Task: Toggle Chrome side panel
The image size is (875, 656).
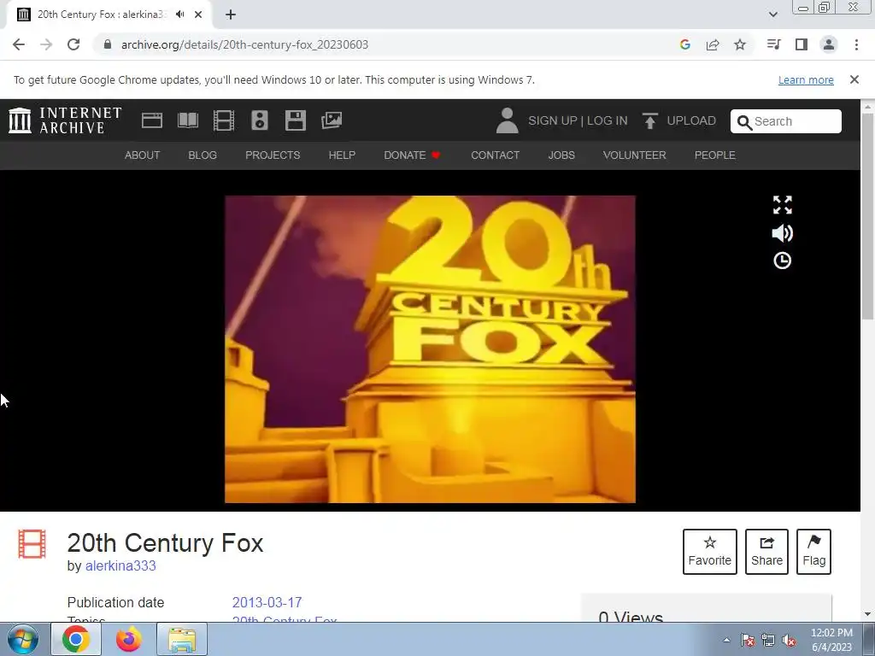Action: tap(802, 44)
